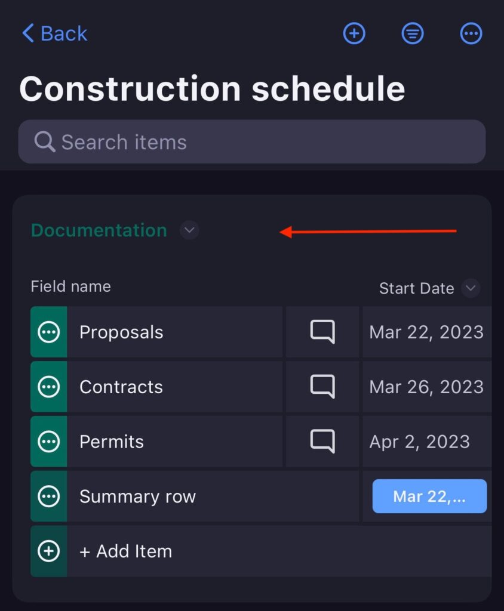504x611 pixels.
Task: Open the filter icon in top bar
Action: [x=413, y=34]
